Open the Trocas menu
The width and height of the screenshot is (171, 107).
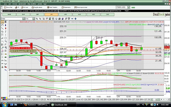(x=15, y=4)
